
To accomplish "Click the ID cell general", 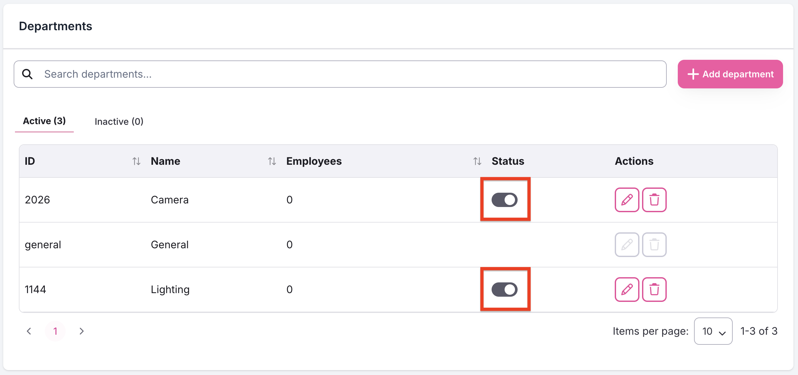I will click(x=43, y=245).
